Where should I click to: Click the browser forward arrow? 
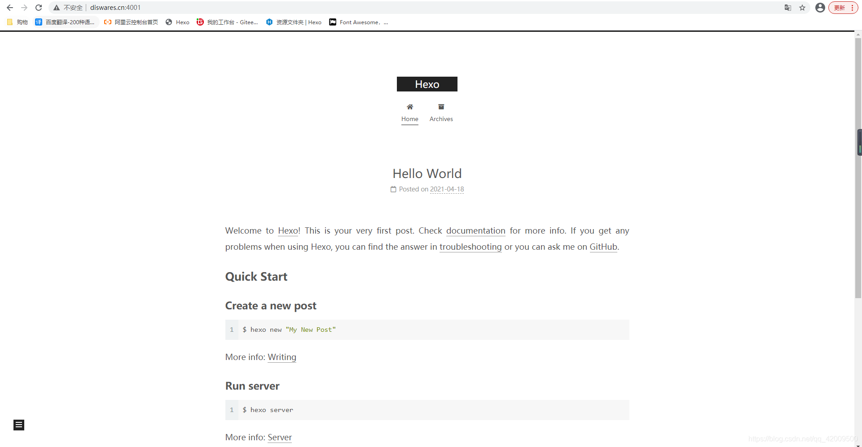[x=24, y=8]
